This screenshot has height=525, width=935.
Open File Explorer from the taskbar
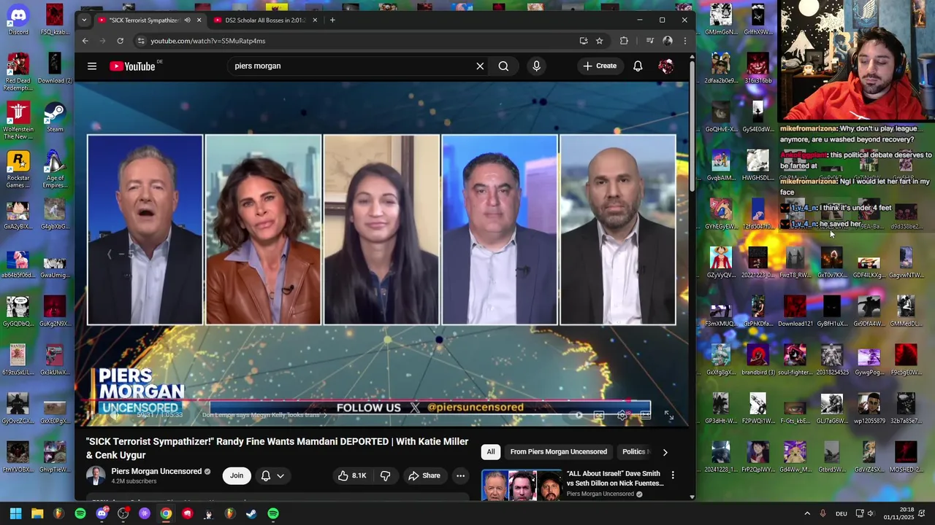(x=37, y=513)
